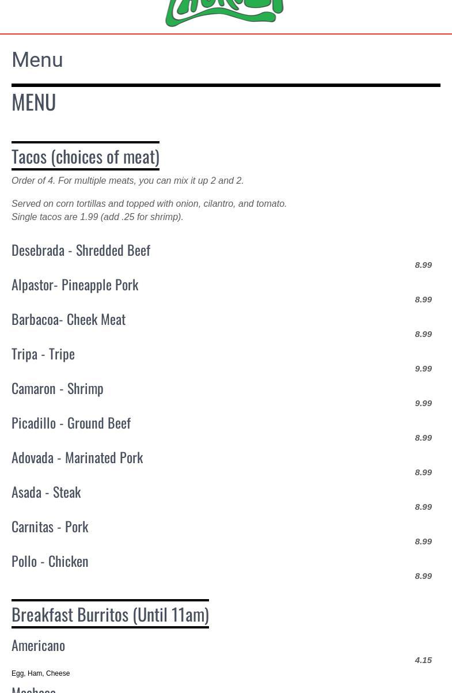Click Pollo - Chicken menu item
The height and width of the screenshot is (693, 452).
[50, 561]
